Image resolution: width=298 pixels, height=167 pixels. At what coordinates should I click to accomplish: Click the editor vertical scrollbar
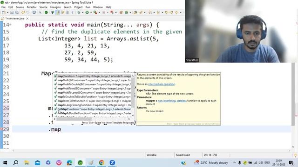pos(293,94)
